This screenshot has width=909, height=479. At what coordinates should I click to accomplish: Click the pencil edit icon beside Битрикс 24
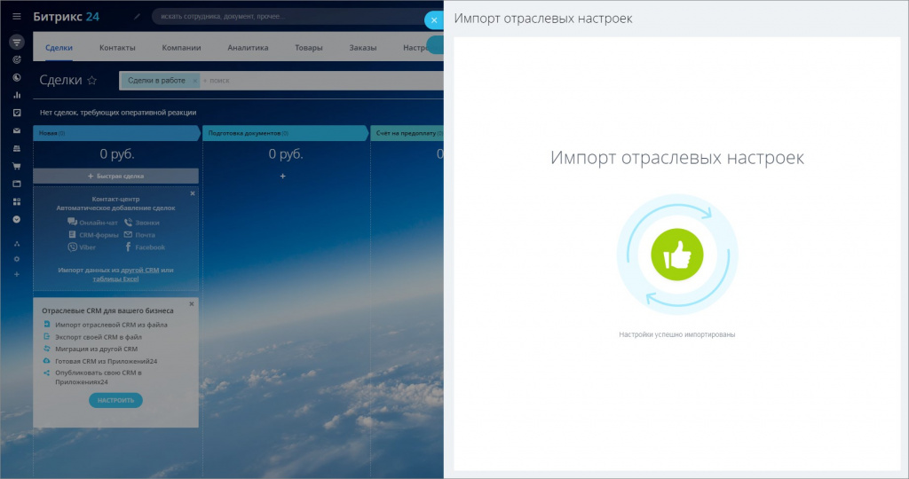137,16
